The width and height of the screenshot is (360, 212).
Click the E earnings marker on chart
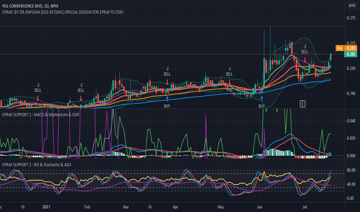[x=302, y=104]
